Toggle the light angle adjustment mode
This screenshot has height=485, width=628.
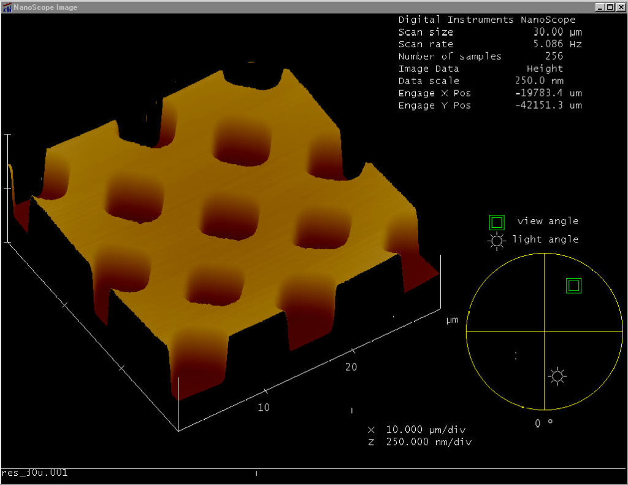click(x=496, y=241)
